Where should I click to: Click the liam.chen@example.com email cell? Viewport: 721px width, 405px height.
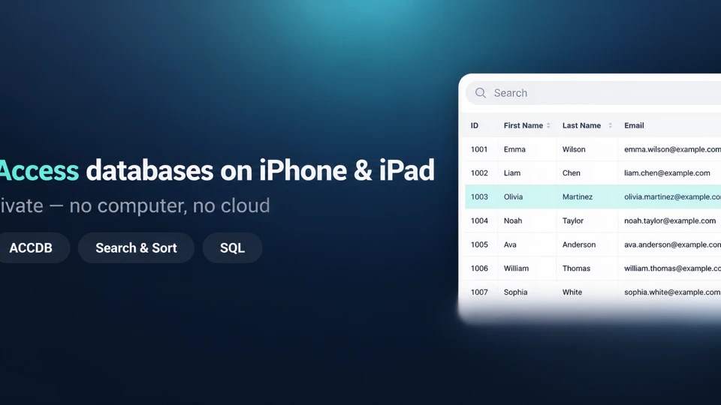click(x=667, y=173)
